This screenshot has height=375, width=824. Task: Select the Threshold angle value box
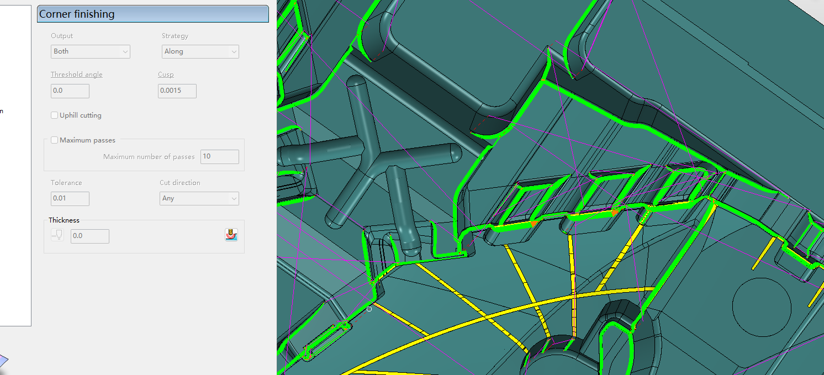click(70, 91)
